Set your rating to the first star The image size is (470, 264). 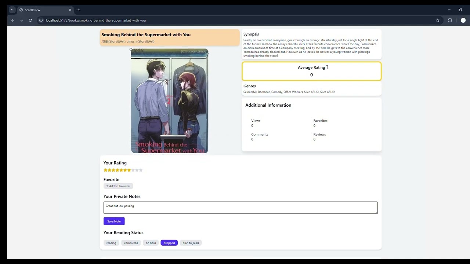(105, 170)
